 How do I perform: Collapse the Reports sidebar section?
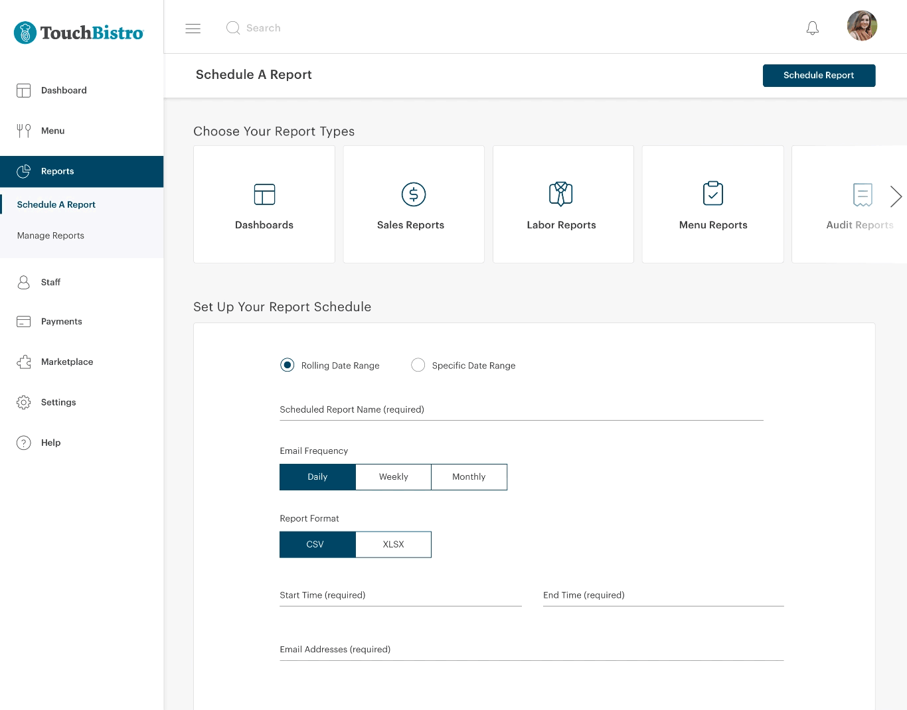[82, 171]
